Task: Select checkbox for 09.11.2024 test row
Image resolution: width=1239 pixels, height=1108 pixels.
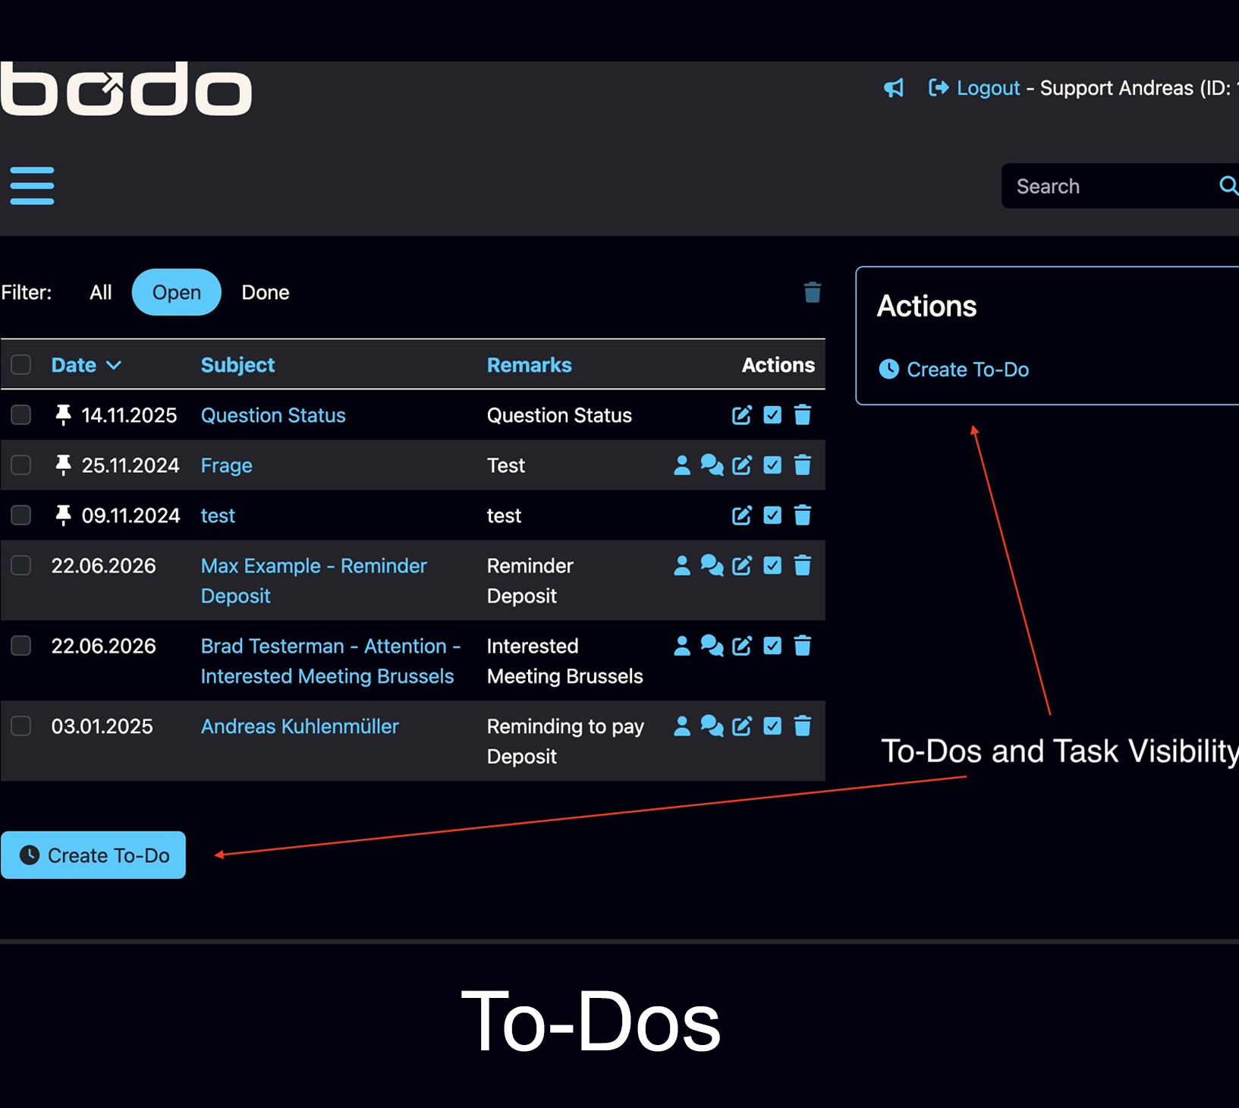Action: (21, 515)
